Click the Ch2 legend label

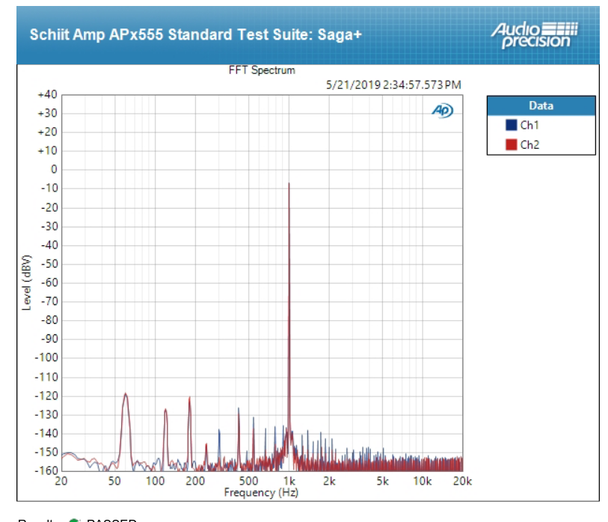pos(529,144)
